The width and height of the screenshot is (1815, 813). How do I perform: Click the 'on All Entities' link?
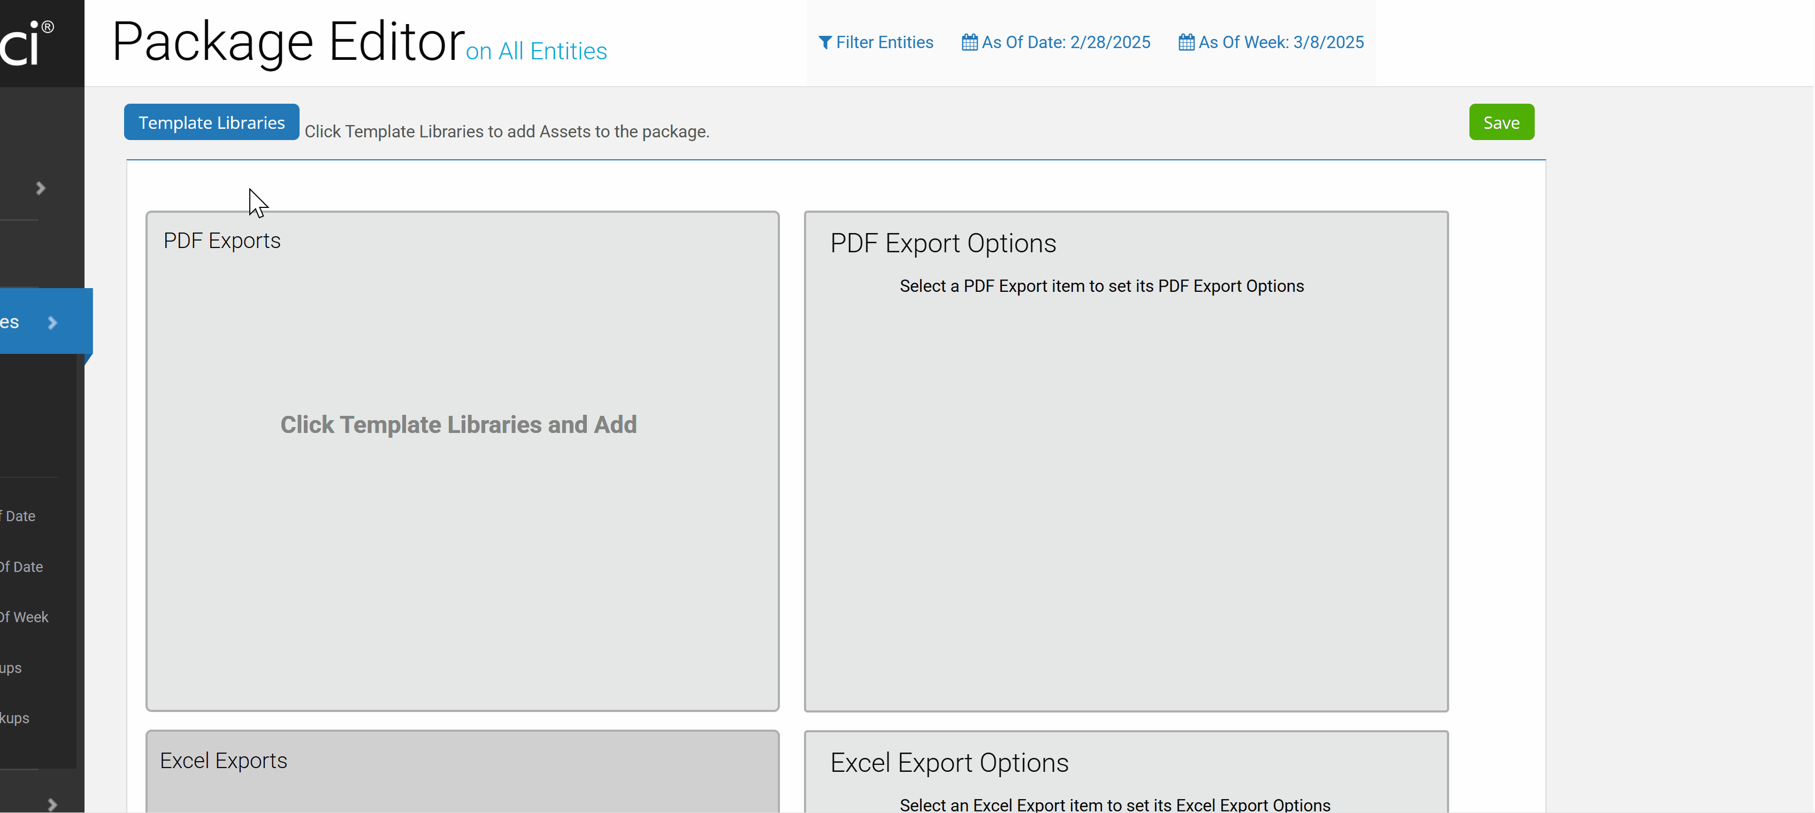tap(536, 51)
